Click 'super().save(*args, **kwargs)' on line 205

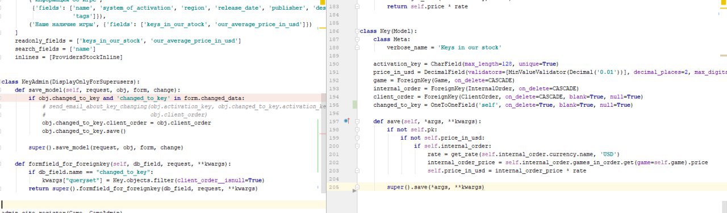(436, 187)
